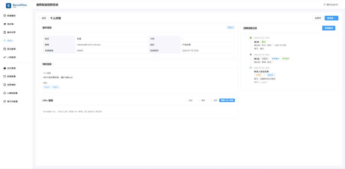Screen dimensions: 345x169
Task: Click the chenxue email address value
Action: coord(88,45)
